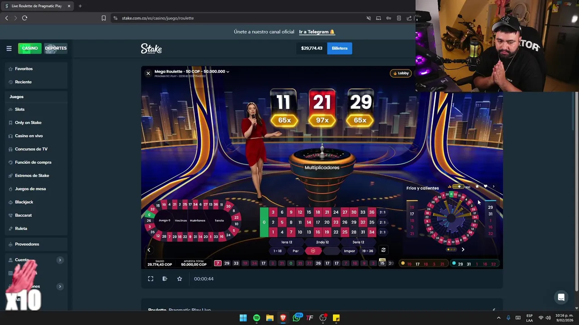
Task: Reload the browser page
Action: [24, 18]
